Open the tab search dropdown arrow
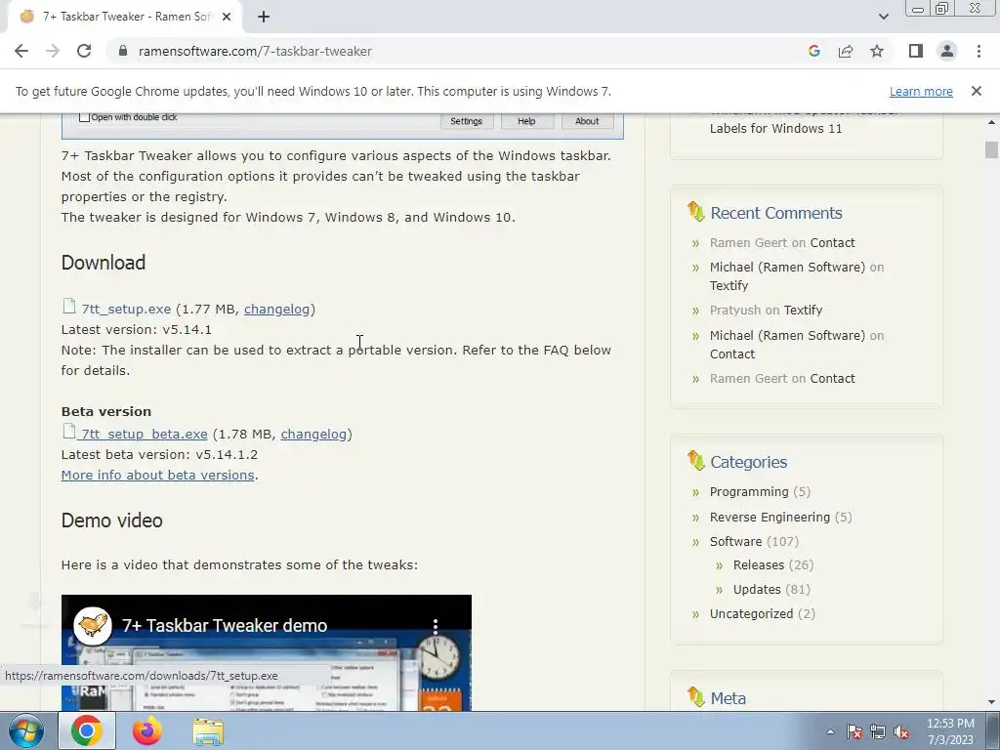Image resolution: width=1000 pixels, height=750 pixels. (x=883, y=17)
